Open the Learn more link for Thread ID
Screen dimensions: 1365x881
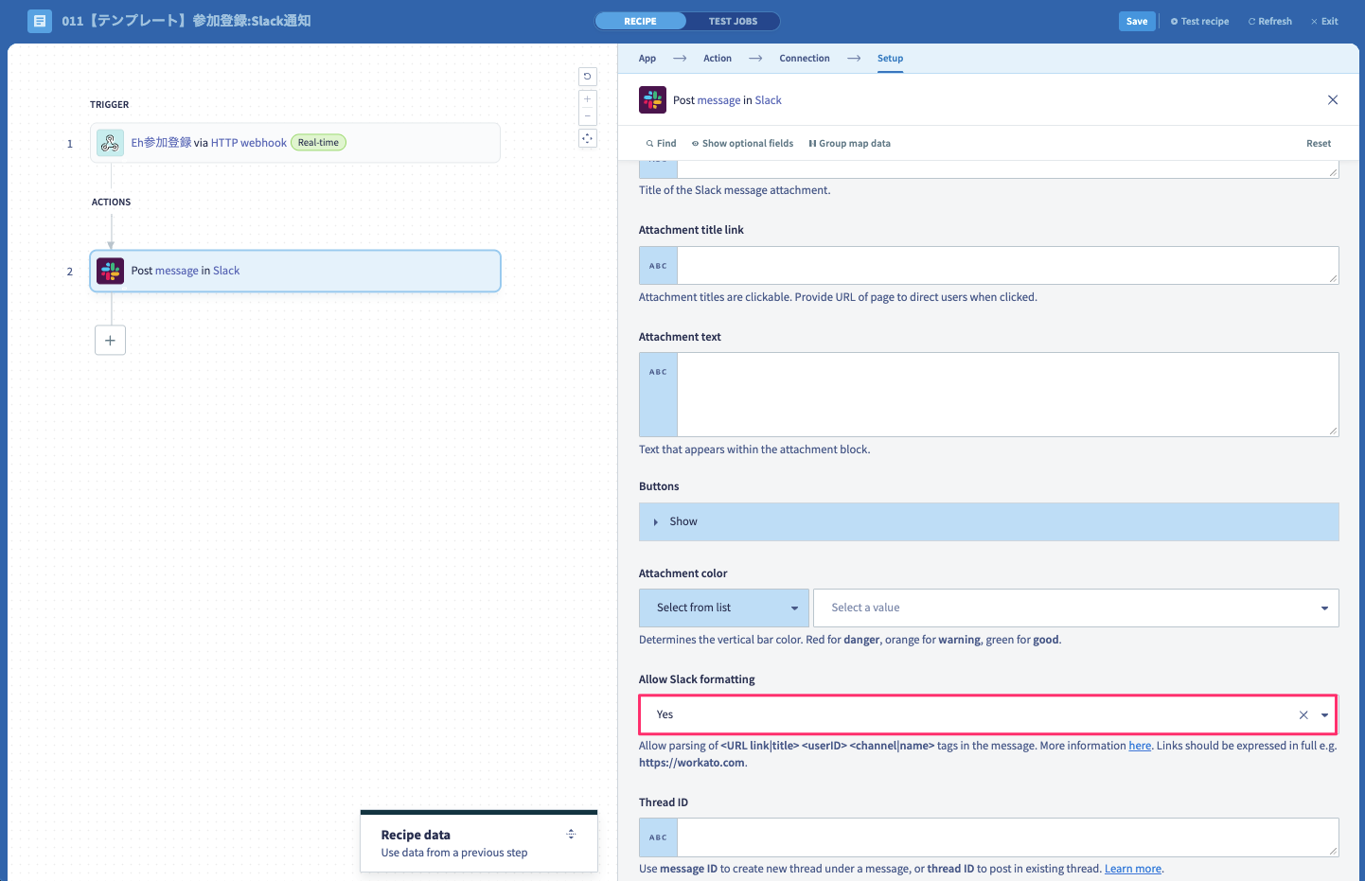click(1133, 869)
